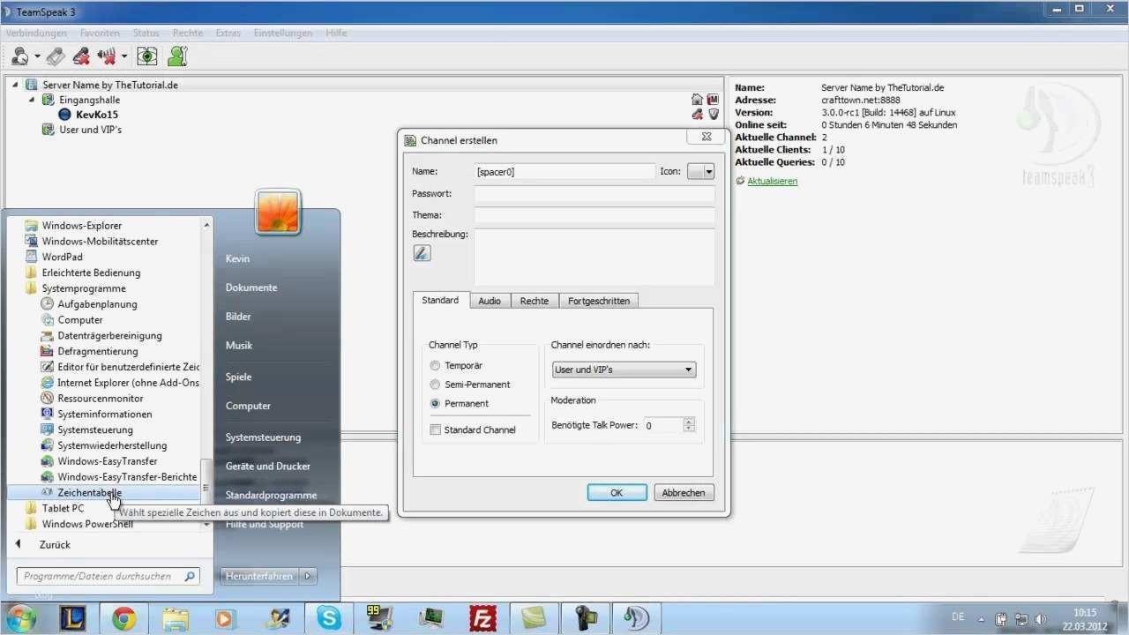
Task: Click the Thema input field
Action: [x=594, y=215]
